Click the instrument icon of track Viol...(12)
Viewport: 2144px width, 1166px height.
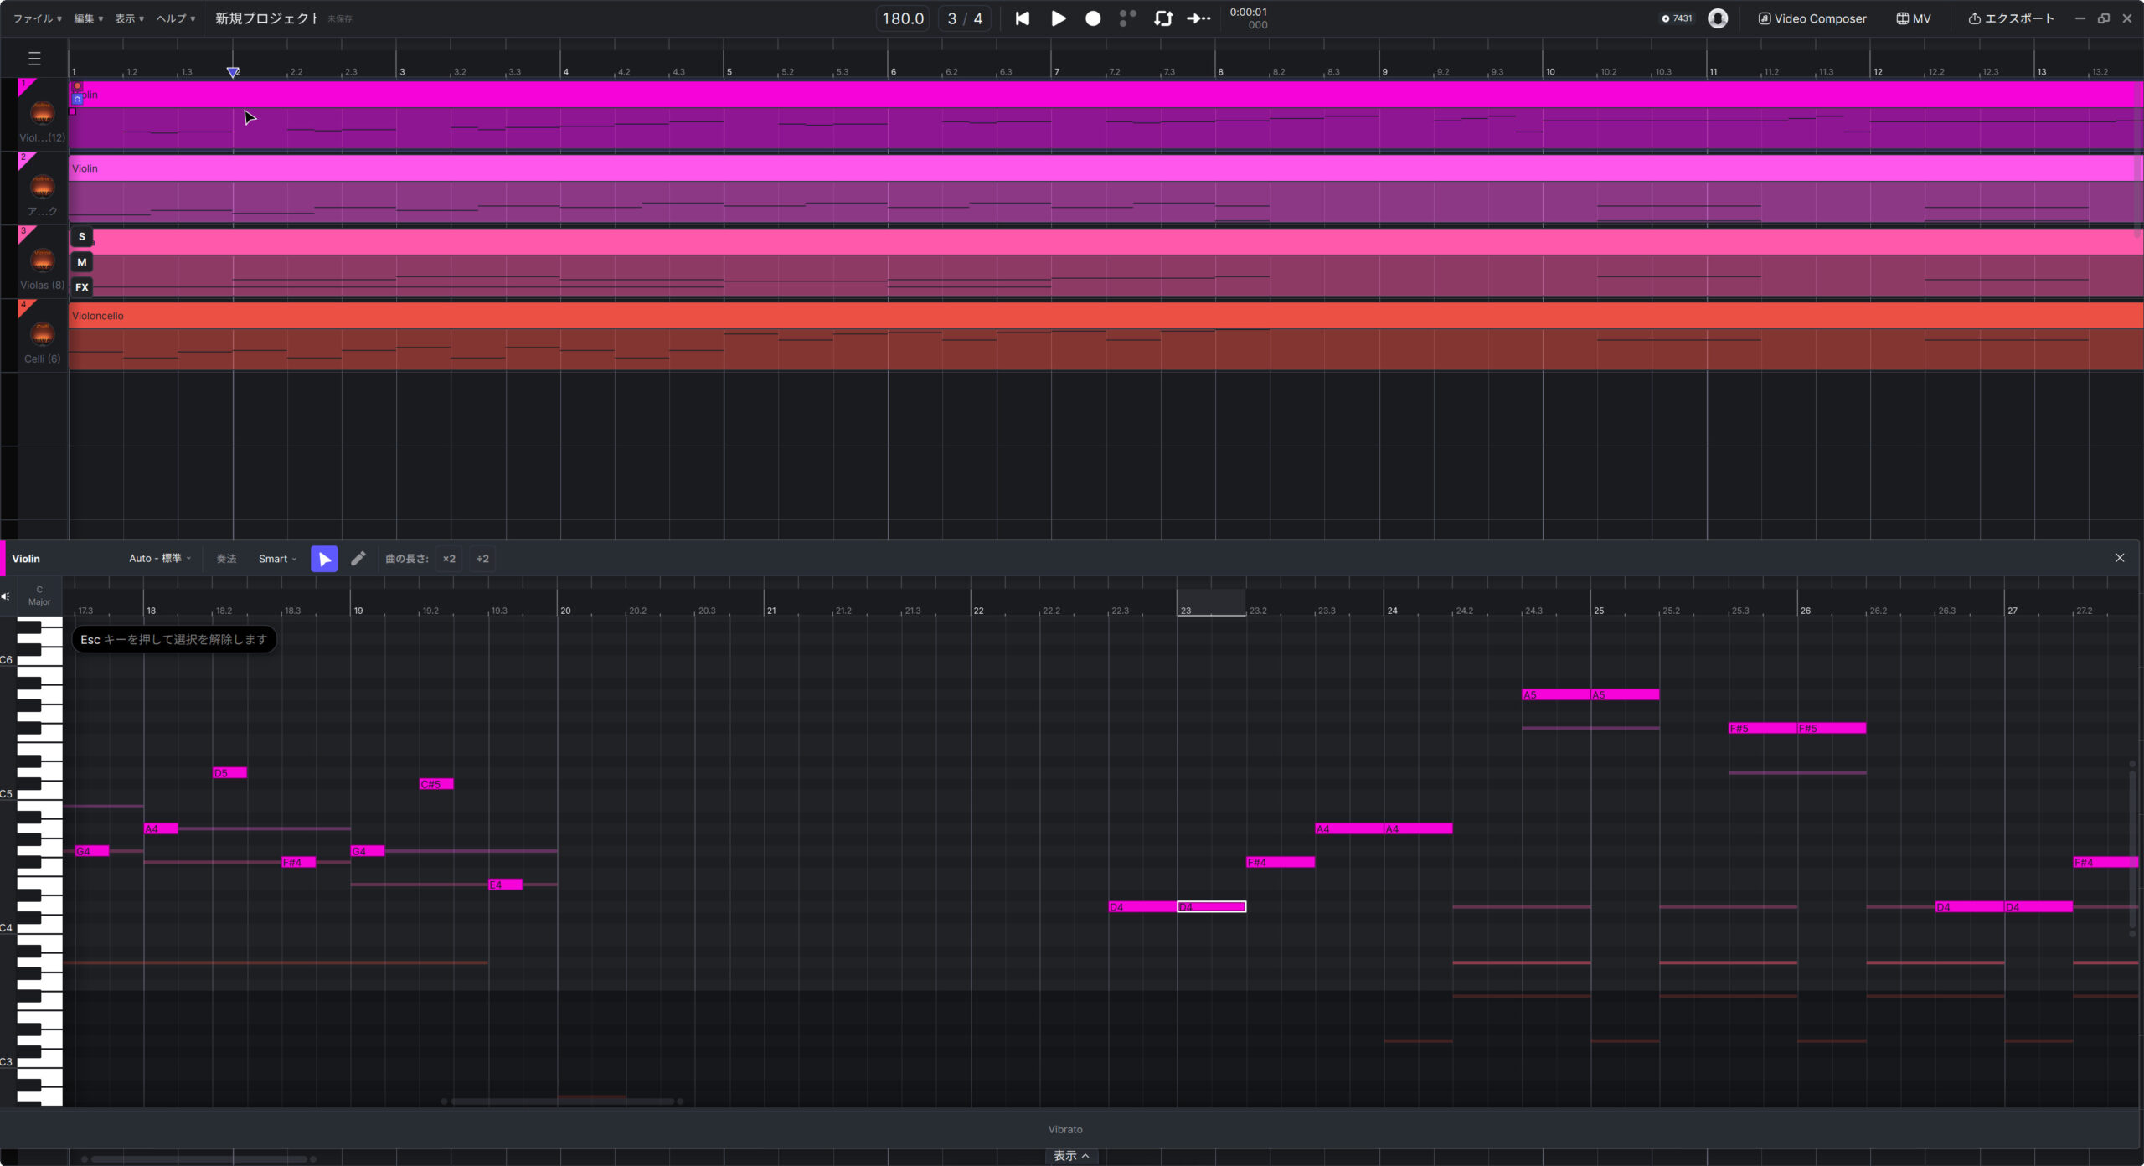point(42,112)
